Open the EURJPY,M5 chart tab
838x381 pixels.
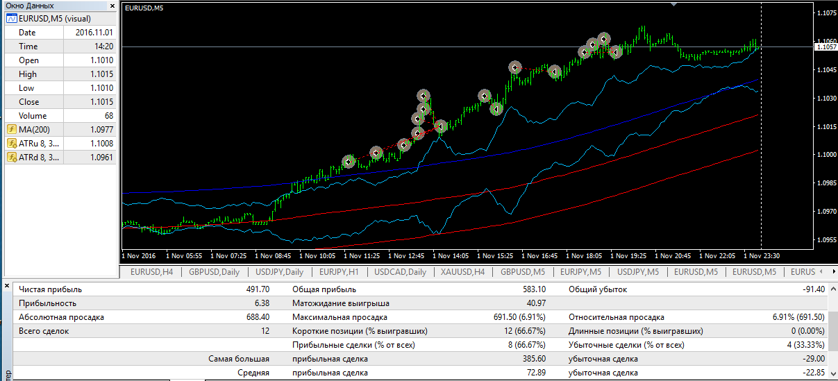tap(580, 272)
